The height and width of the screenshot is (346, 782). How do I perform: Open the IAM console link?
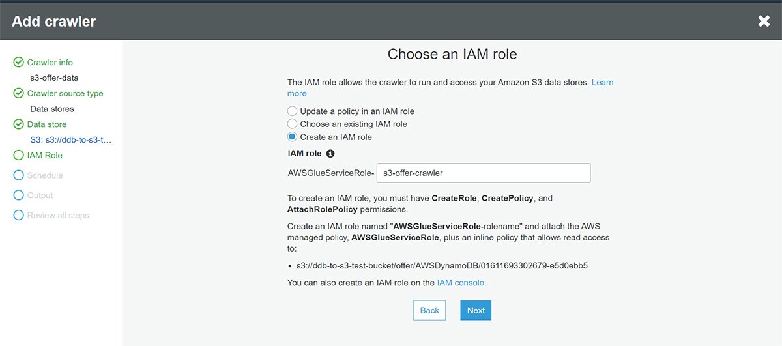point(461,283)
